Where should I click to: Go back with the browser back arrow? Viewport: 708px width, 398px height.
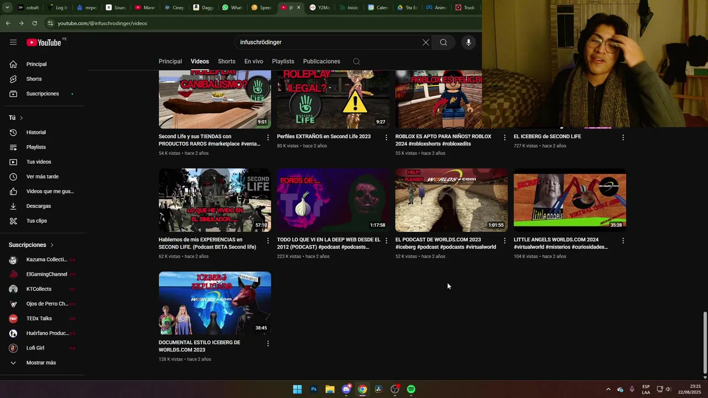8,23
